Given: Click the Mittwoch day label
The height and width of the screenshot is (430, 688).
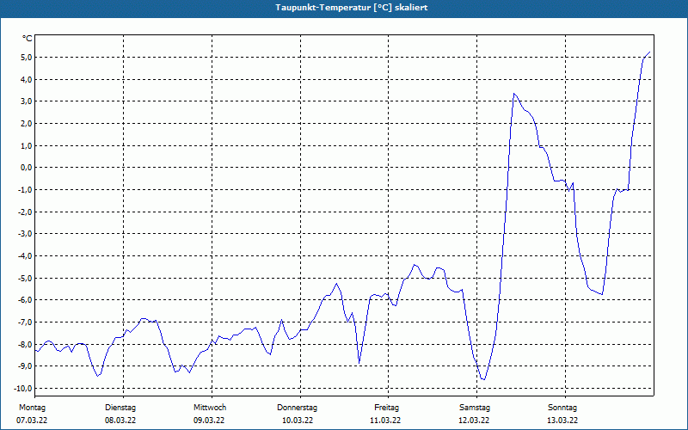Looking at the screenshot, I should point(210,408).
